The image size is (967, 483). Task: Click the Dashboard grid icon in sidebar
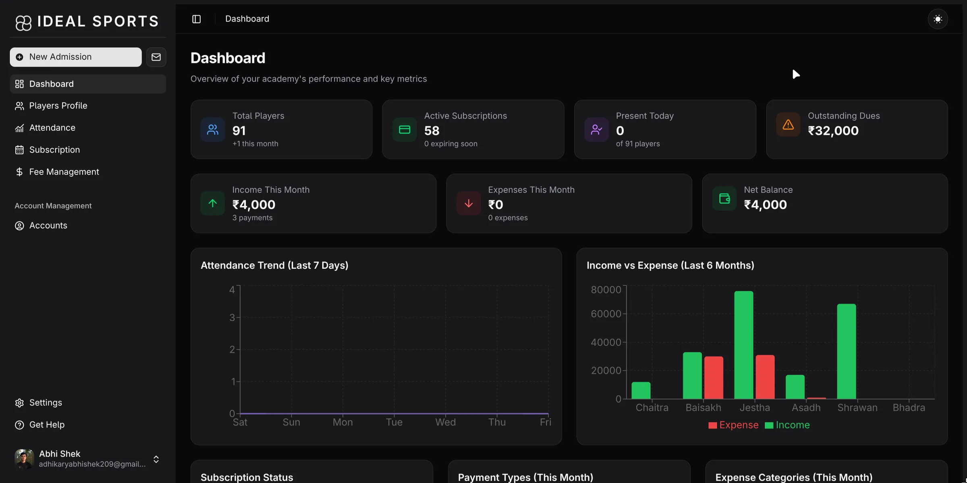pyautogui.click(x=19, y=84)
